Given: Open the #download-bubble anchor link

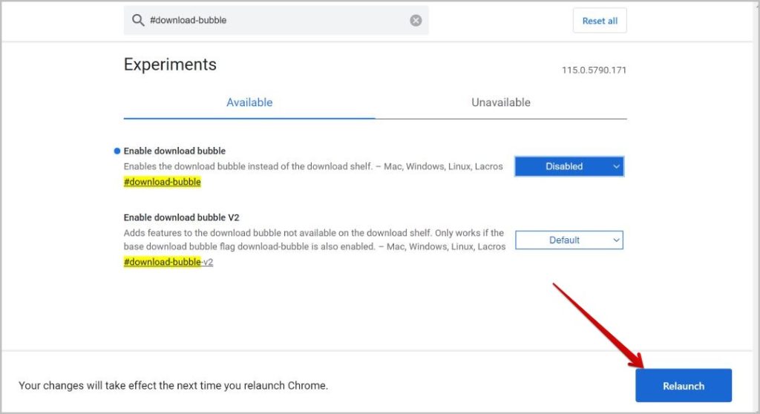Looking at the screenshot, I should tap(162, 182).
